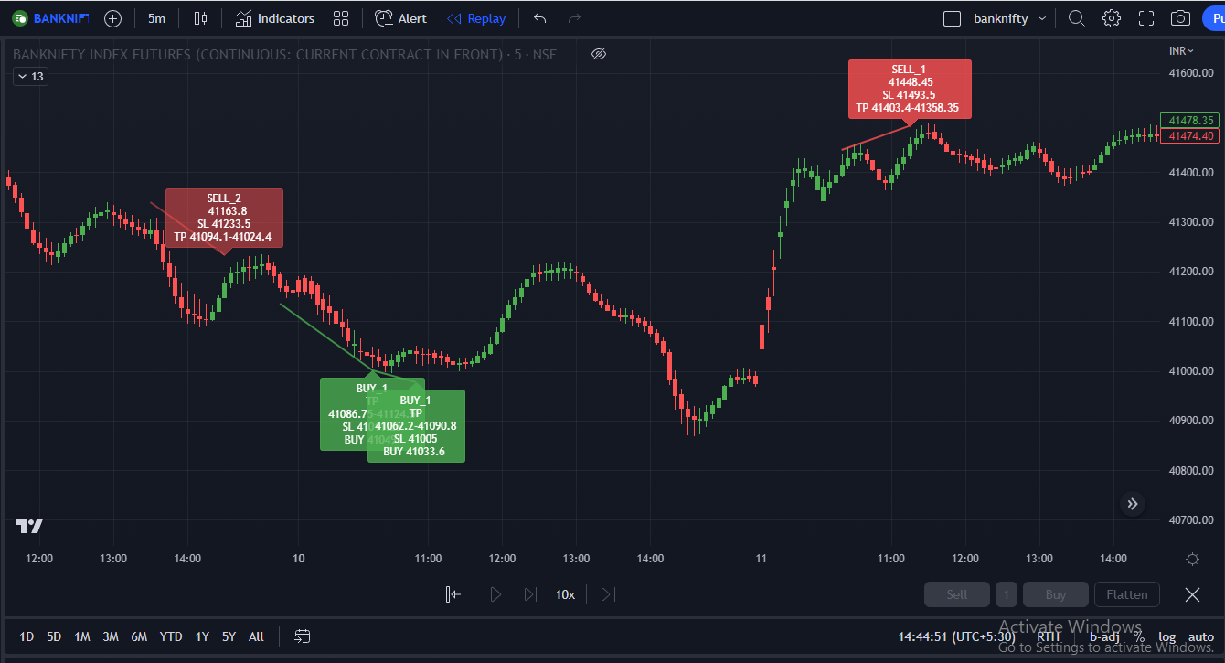The height and width of the screenshot is (663, 1225).
Task: Select the 1D date range
Action: (x=27, y=636)
